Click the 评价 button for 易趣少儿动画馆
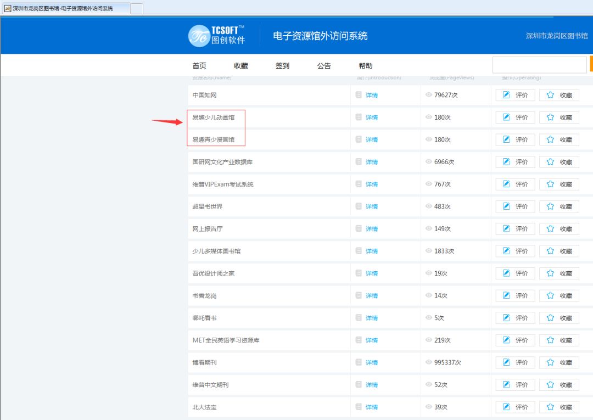The height and width of the screenshot is (420, 593). pos(515,117)
